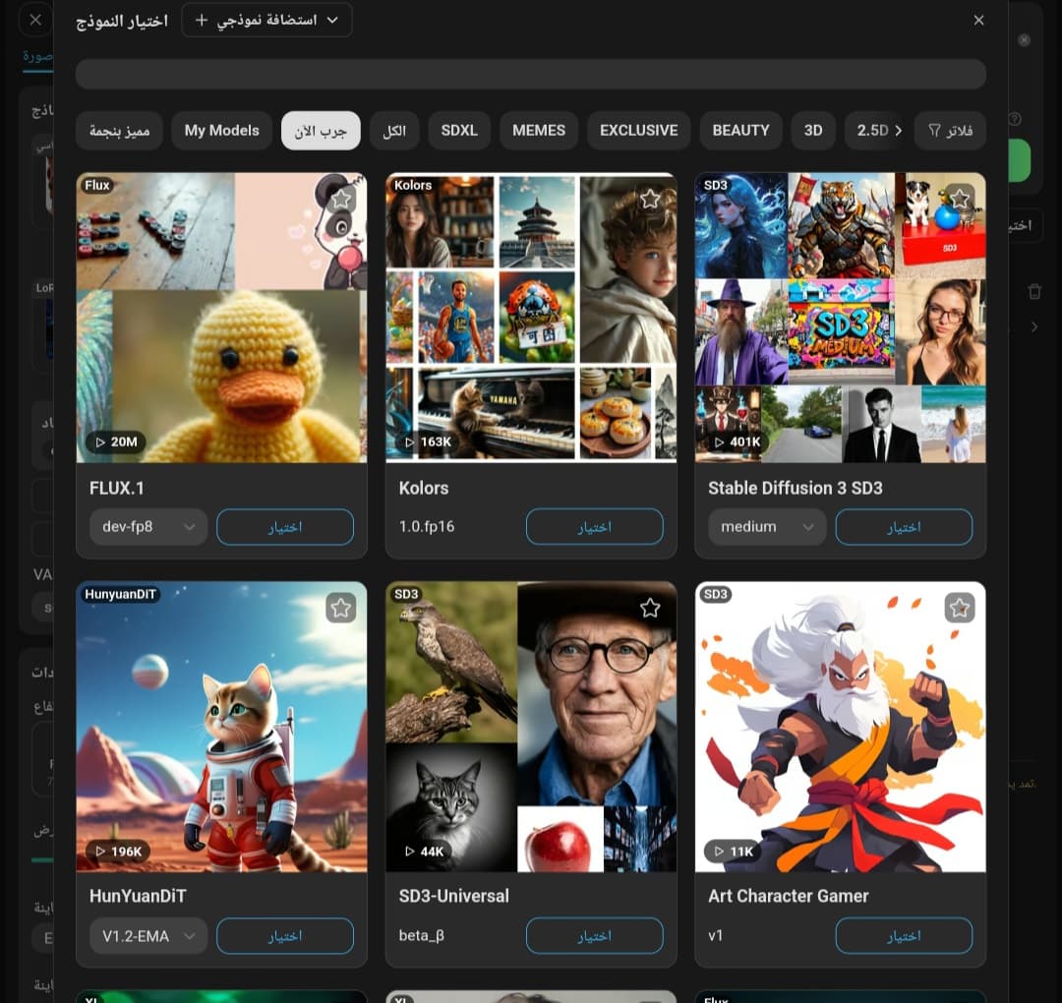The height and width of the screenshot is (1003, 1062).
Task: Select the مميز بنجمة tab
Action: coord(119,130)
